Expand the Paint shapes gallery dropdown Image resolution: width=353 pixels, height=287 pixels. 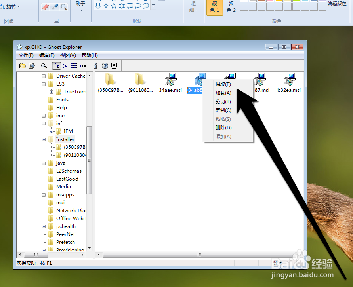click(x=153, y=6)
